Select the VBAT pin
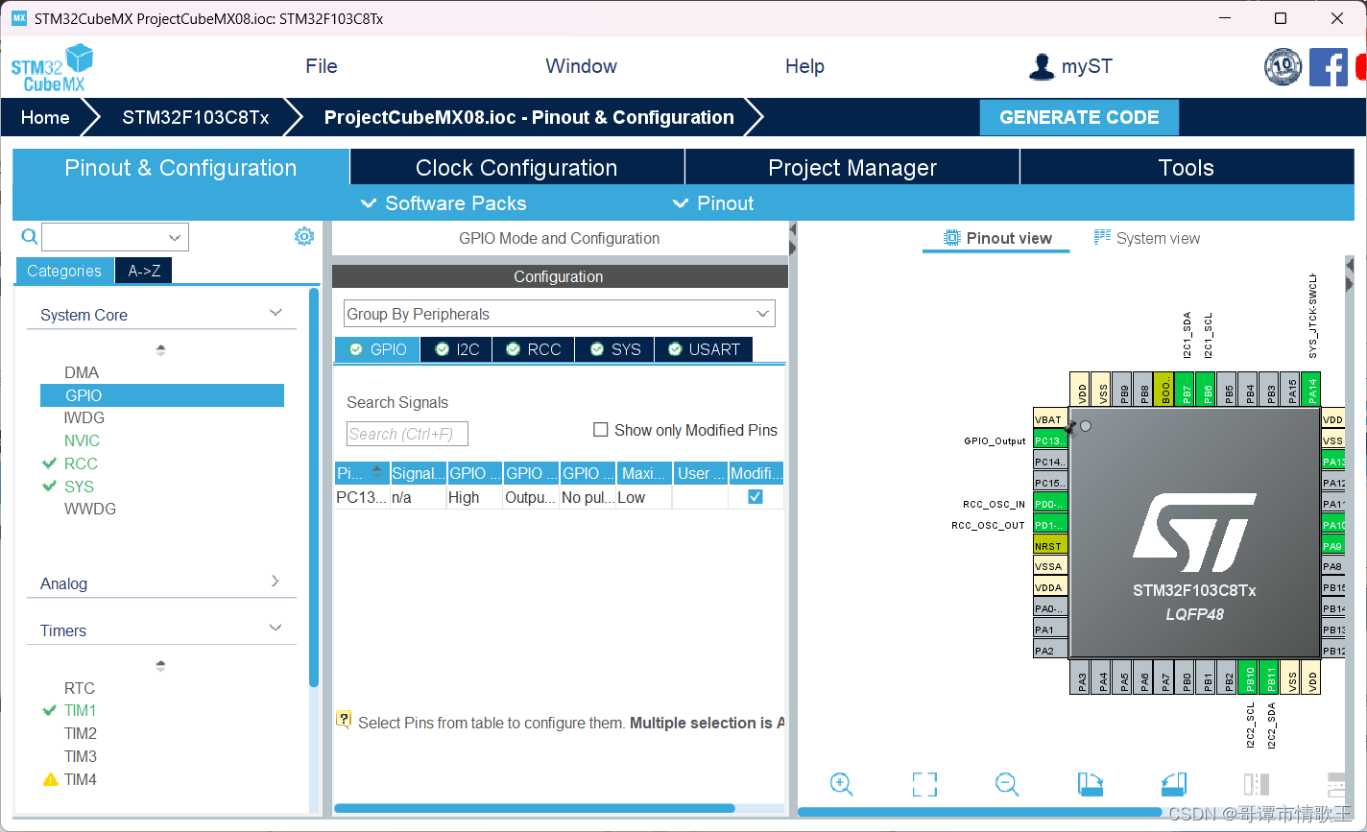 (x=1050, y=419)
